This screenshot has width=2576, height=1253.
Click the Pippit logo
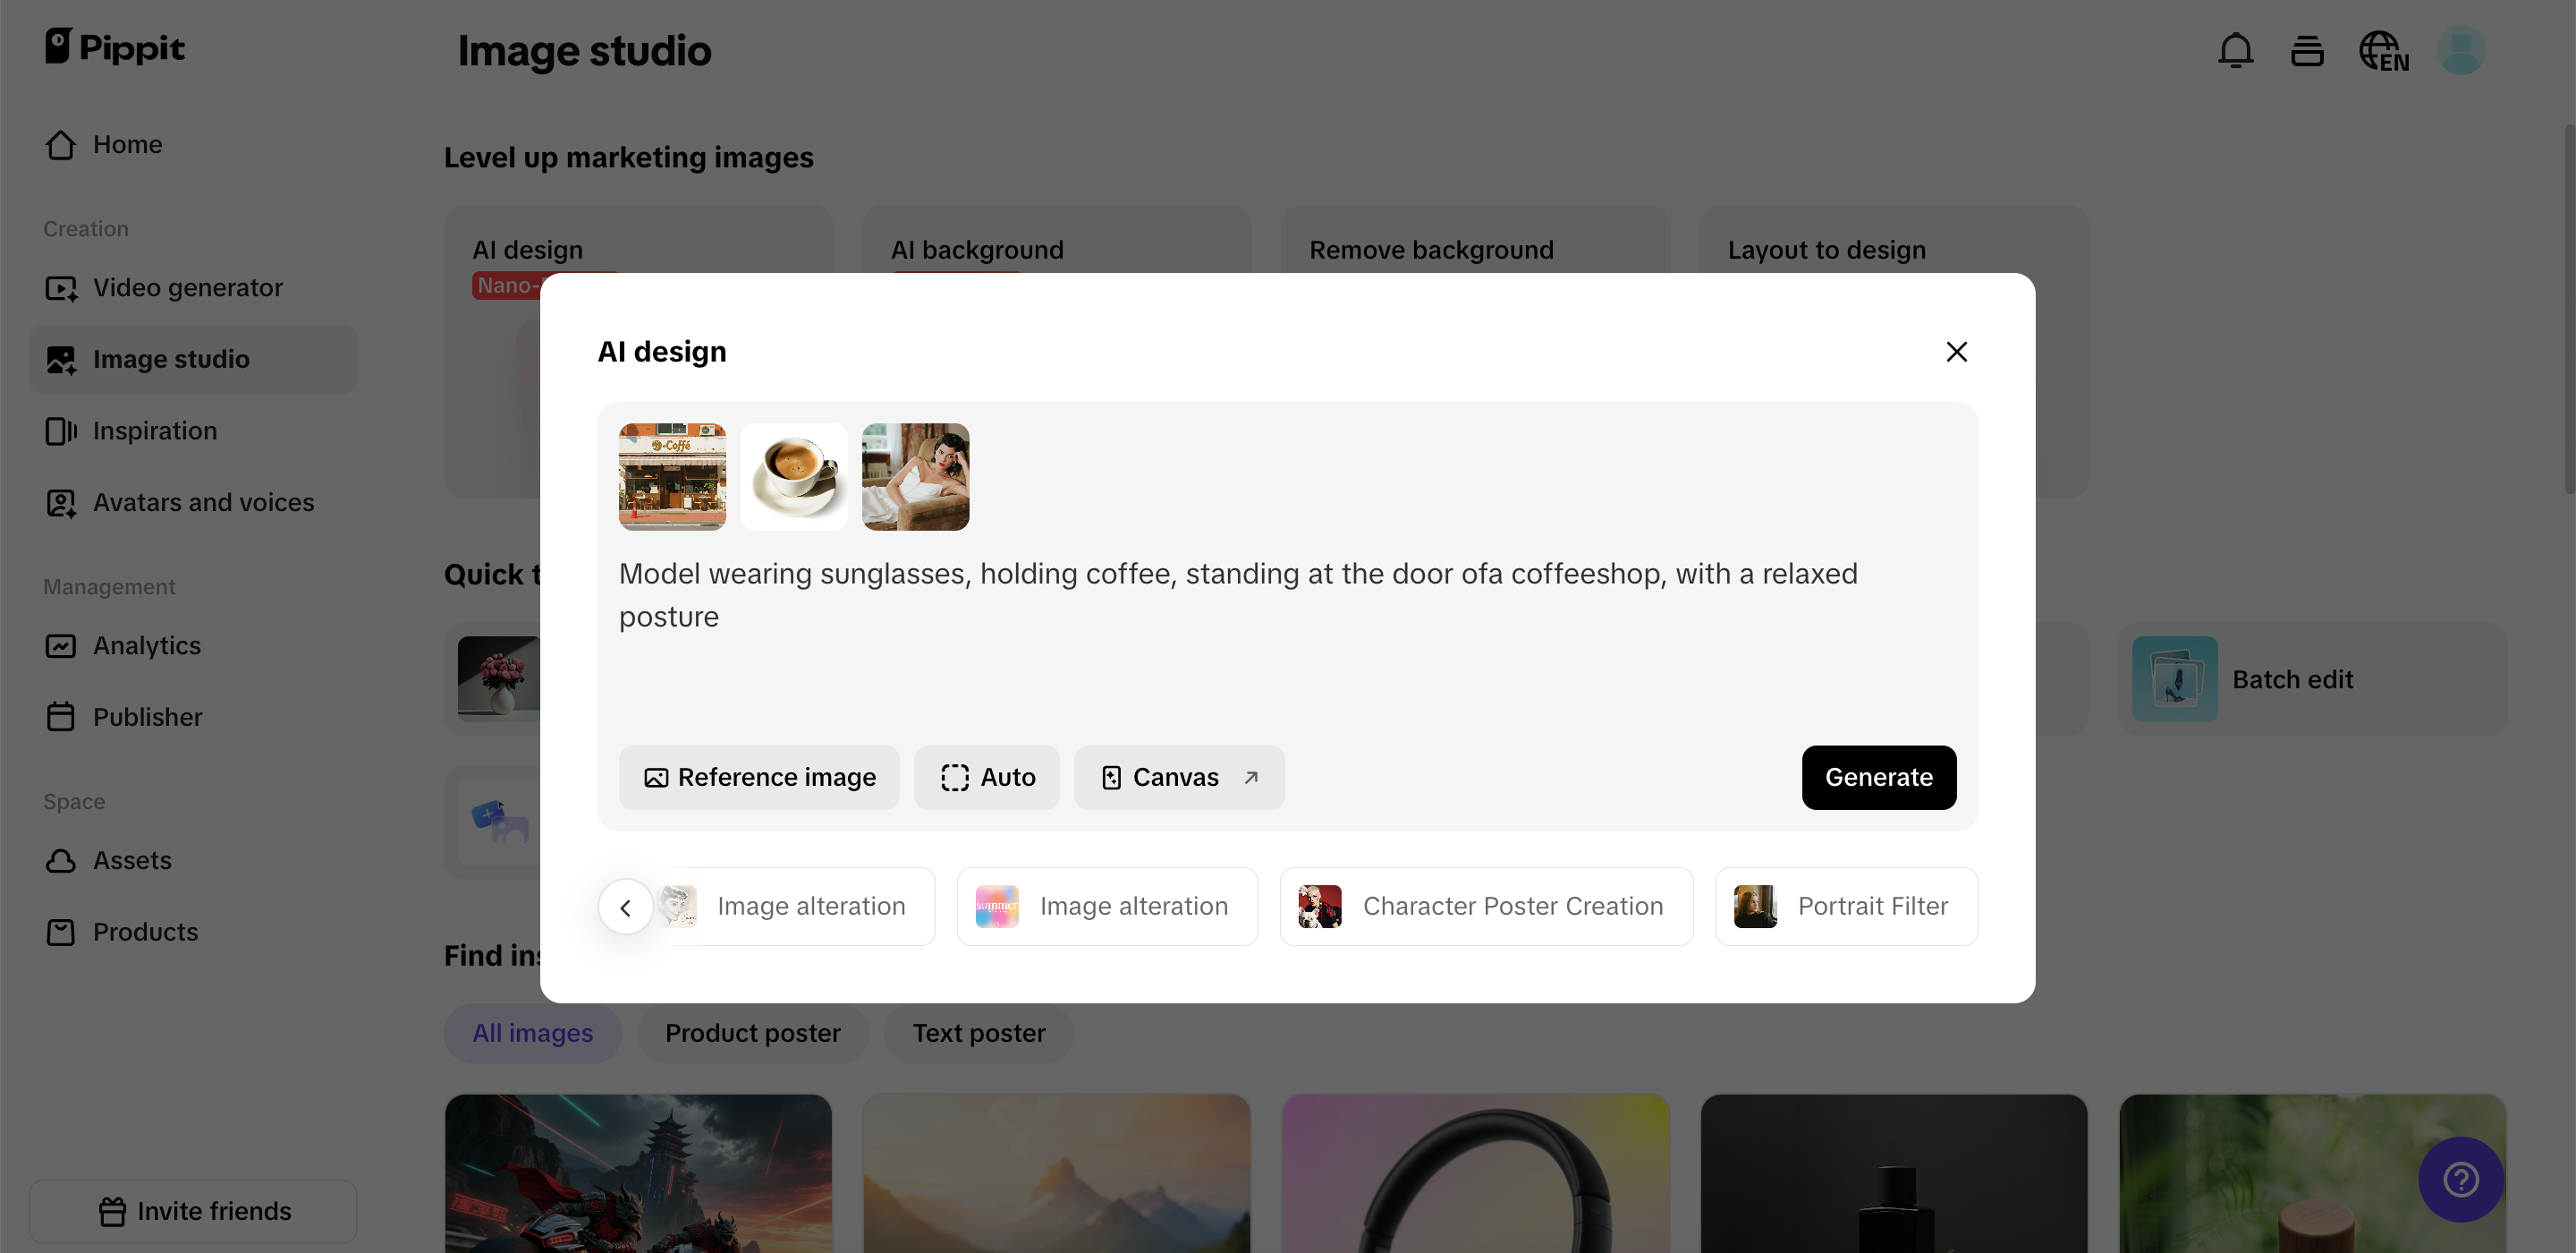tap(115, 47)
